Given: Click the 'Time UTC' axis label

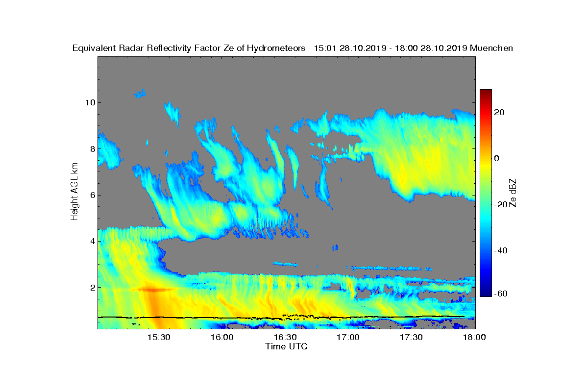Looking at the screenshot, I should 287,346.
